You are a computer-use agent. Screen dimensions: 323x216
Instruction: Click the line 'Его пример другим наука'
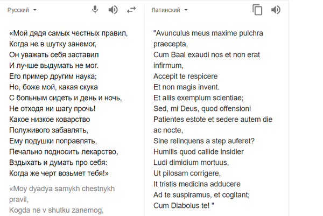pyautogui.click(x=53, y=76)
